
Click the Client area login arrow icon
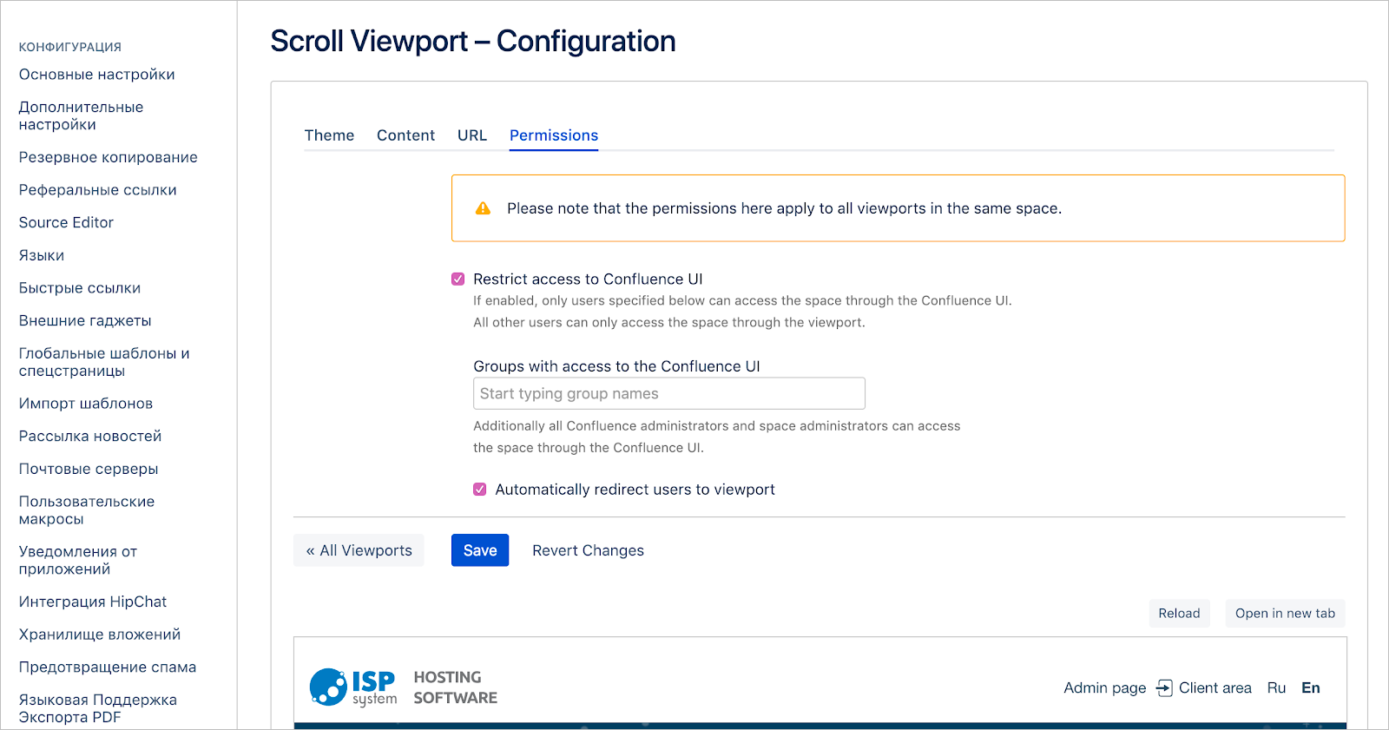point(1164,688)
